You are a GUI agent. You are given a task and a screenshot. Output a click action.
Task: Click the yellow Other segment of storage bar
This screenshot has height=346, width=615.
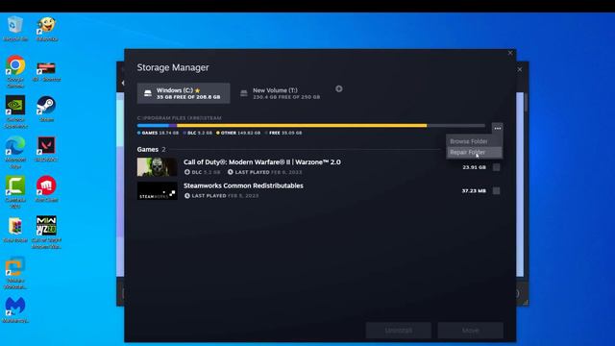tap(302, 126)
